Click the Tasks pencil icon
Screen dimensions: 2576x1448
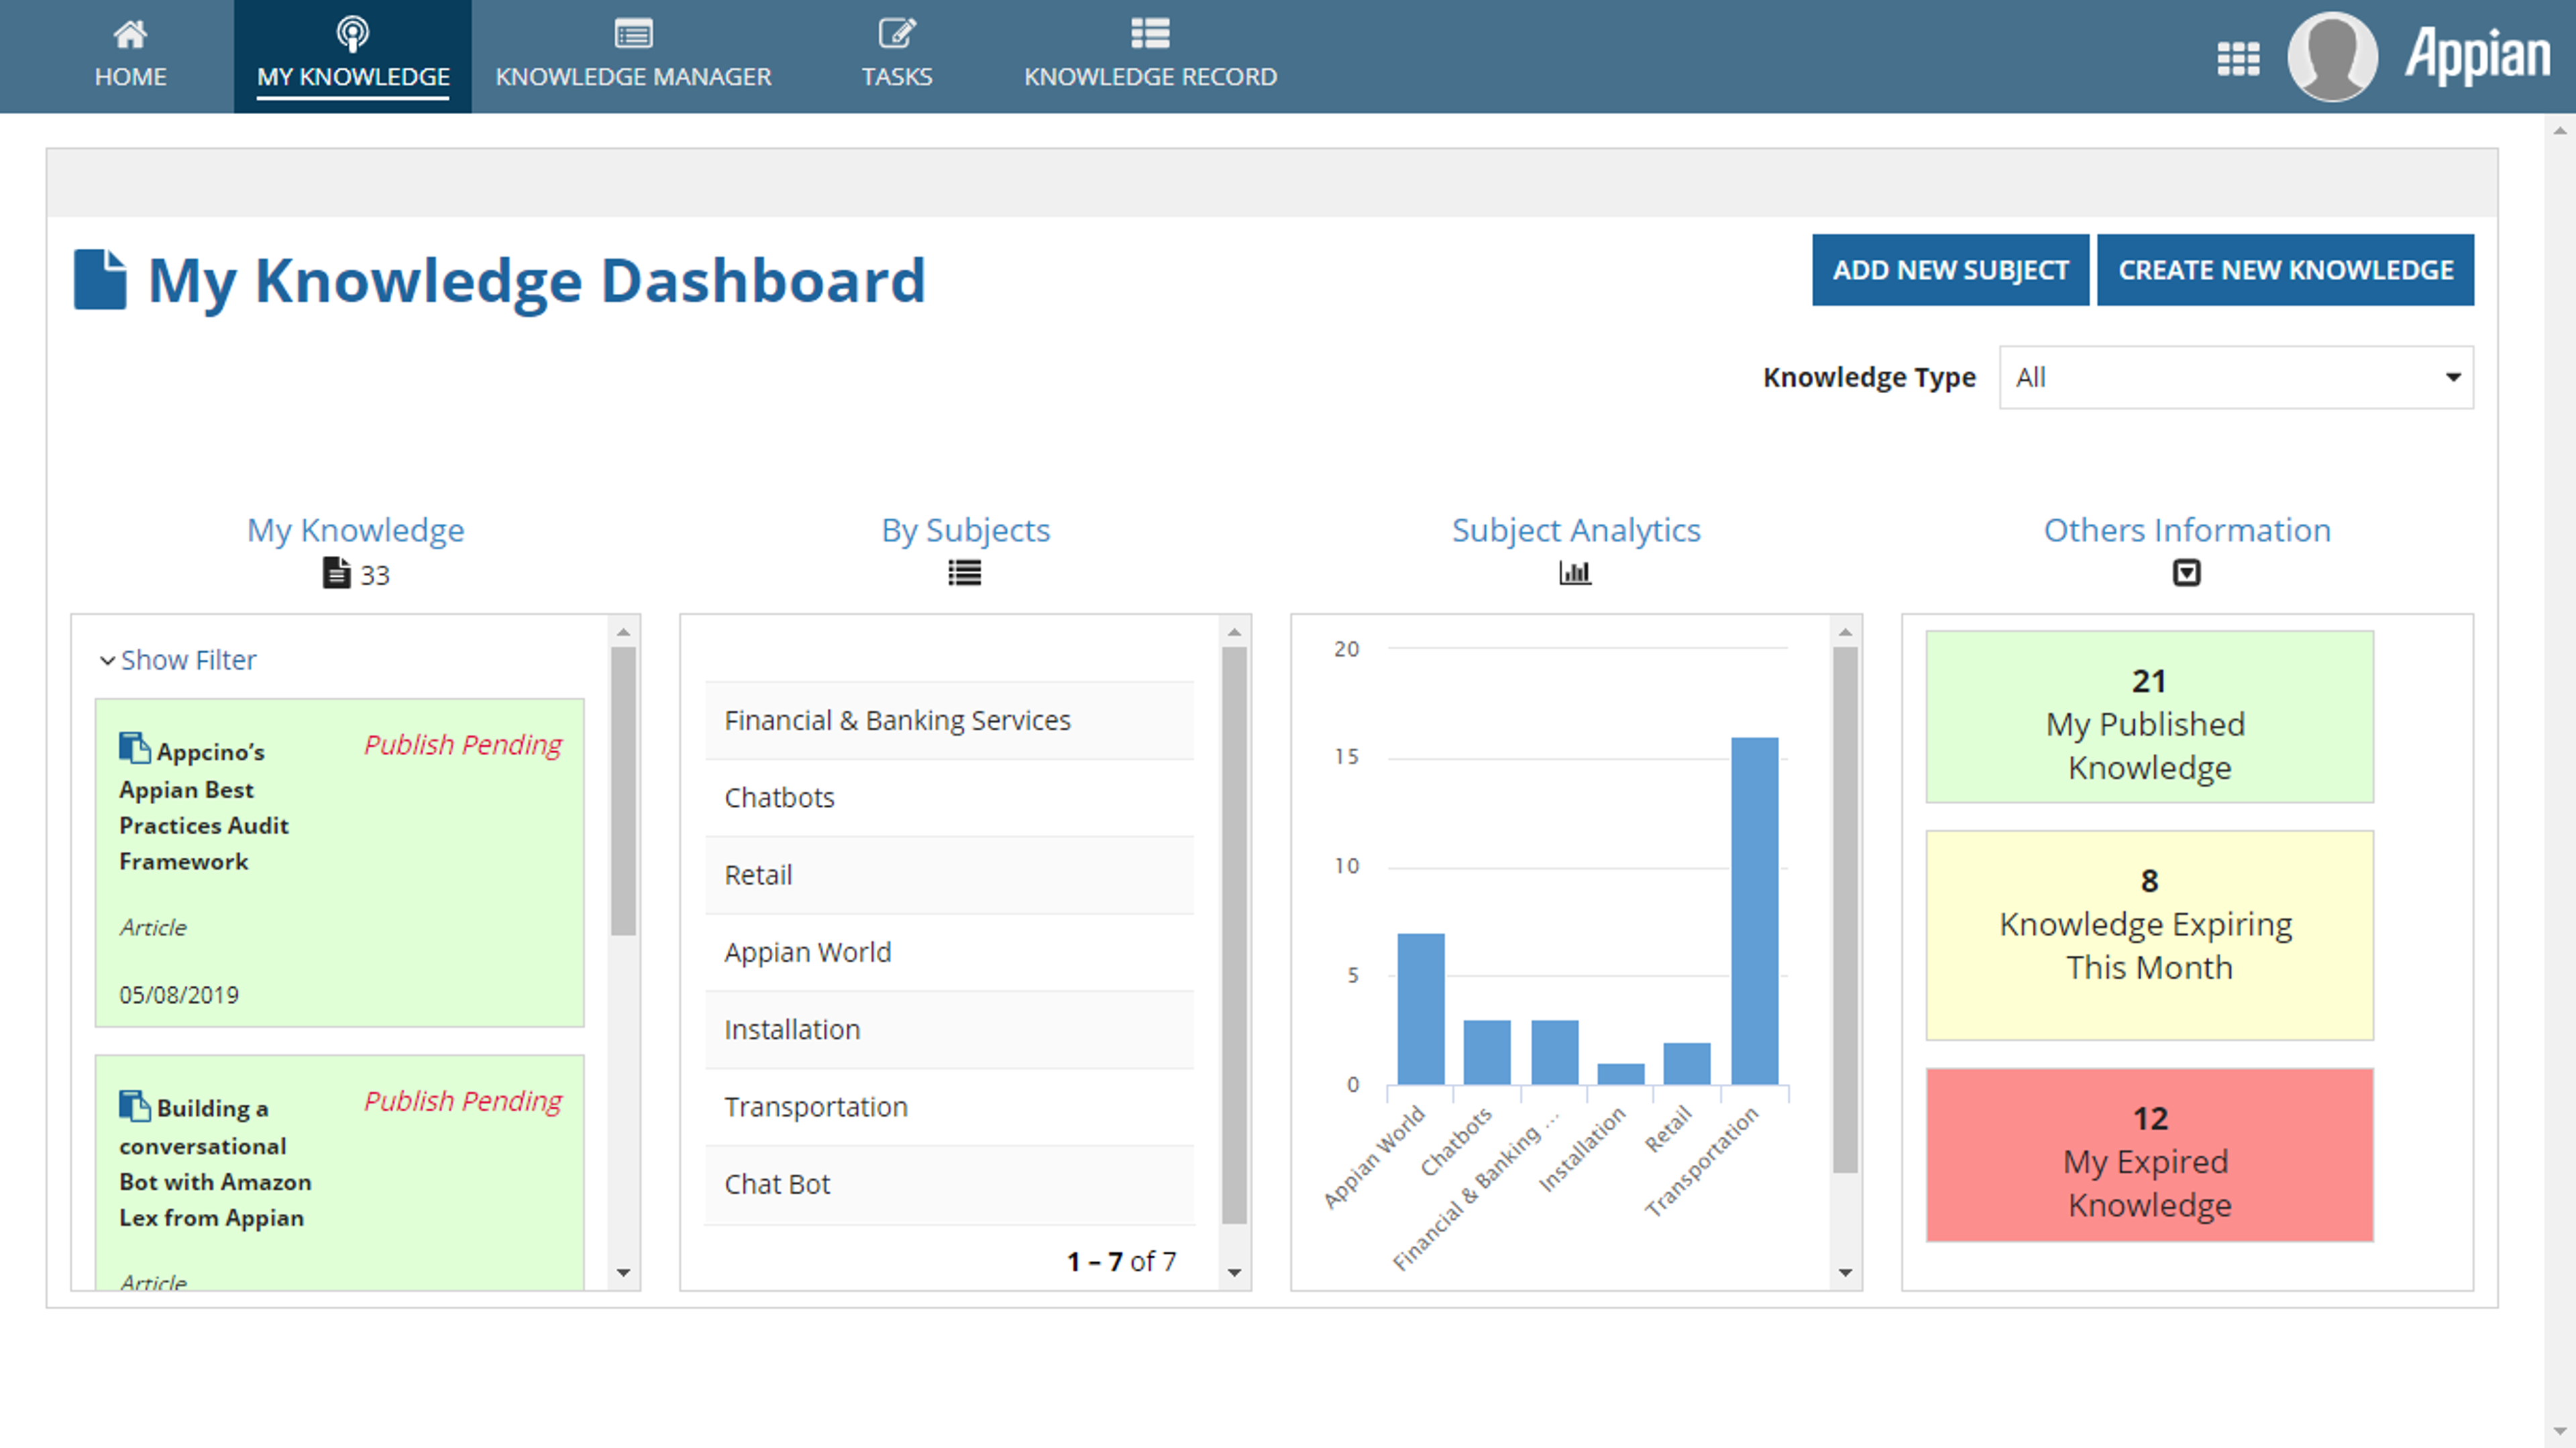coord(897,33)
